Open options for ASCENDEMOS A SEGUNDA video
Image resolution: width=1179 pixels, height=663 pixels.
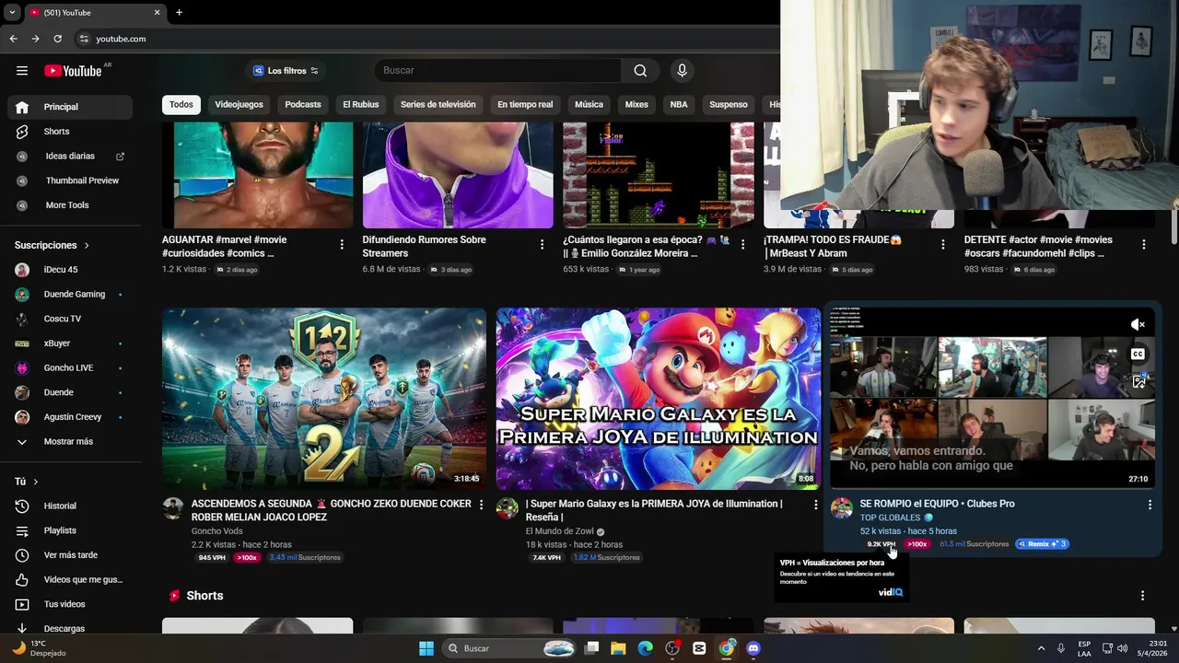pyautogui.click(x=481, y=505)
